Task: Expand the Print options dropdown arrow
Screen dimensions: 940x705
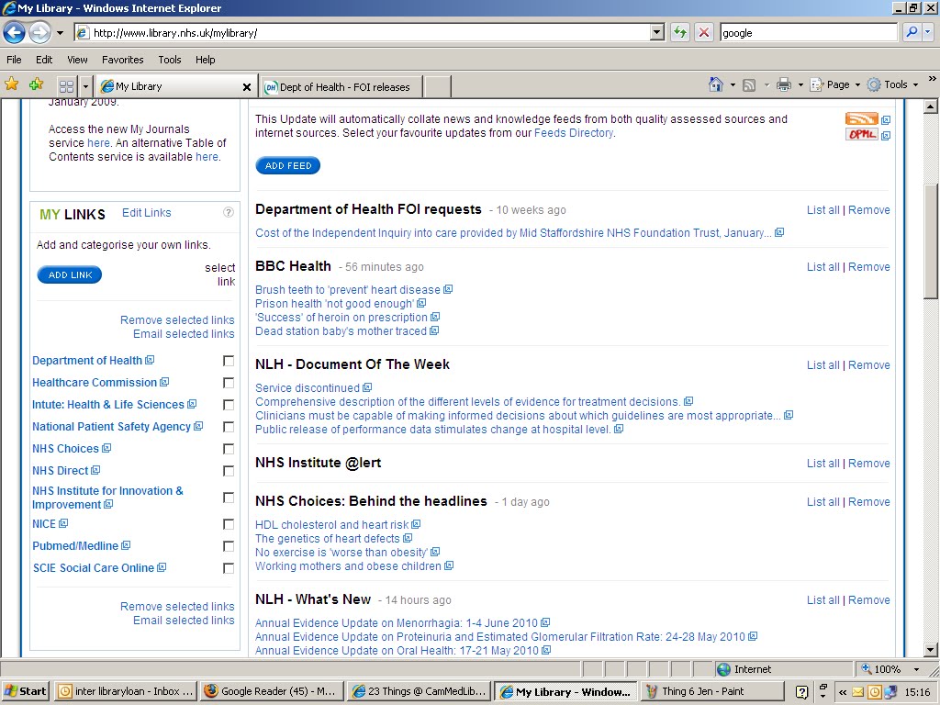Action: (x=800, y=85)
